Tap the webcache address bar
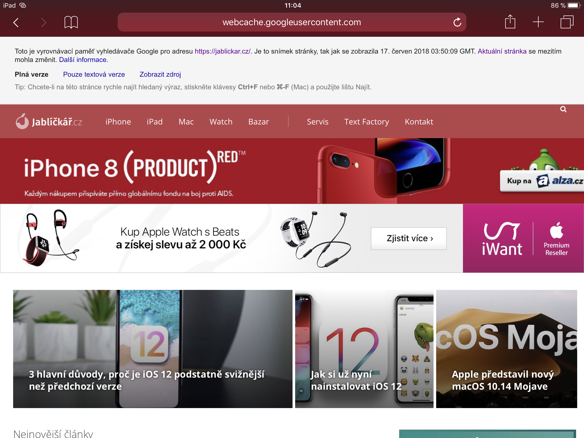The width and height of the screenshot is (584, 438). [x=291, y=22]
